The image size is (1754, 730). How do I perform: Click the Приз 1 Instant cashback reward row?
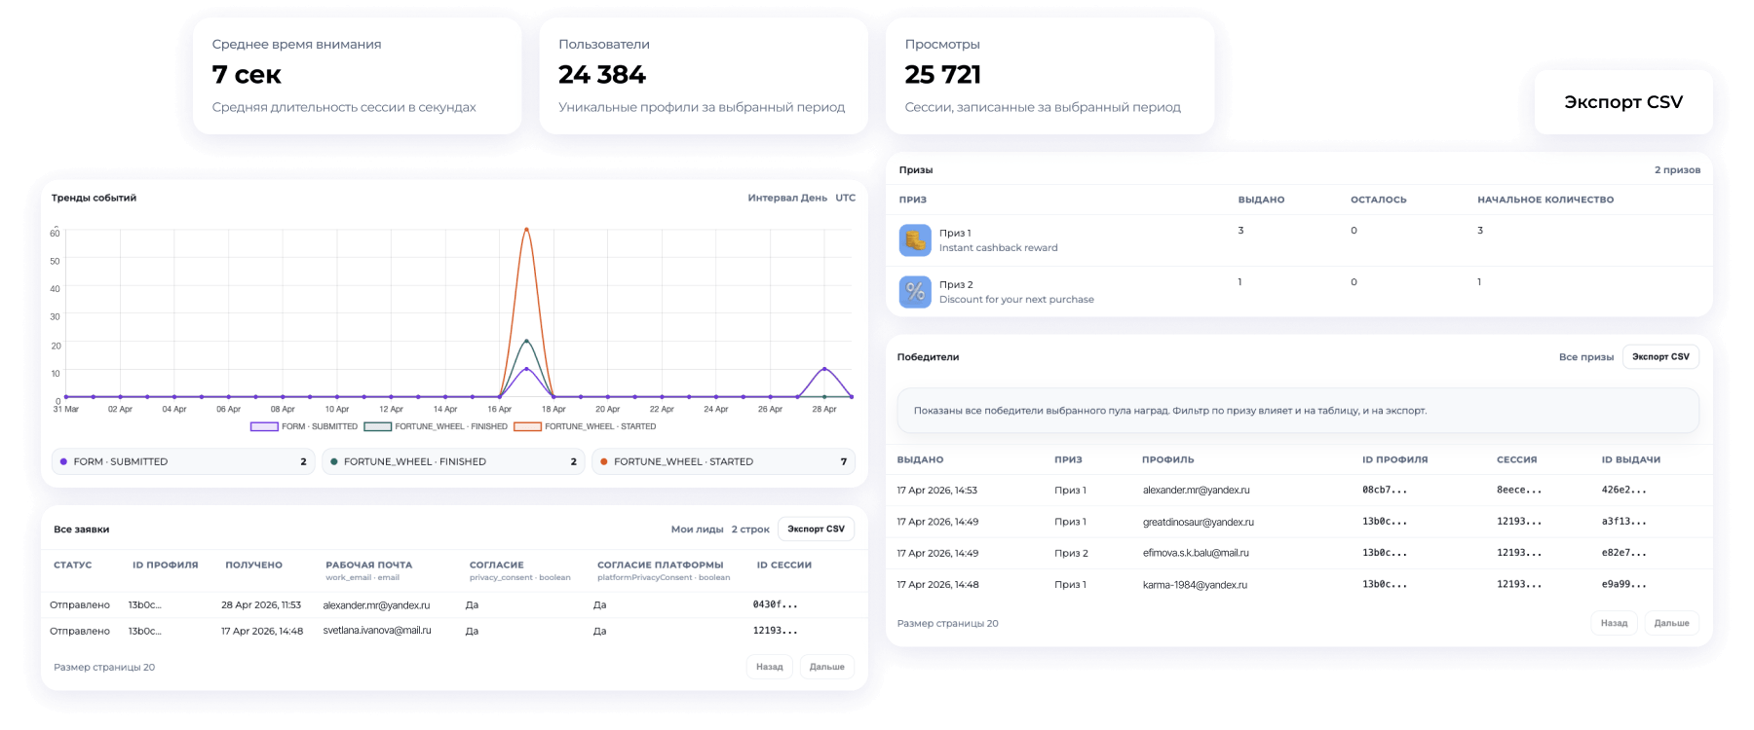pyautogui.click(x=1299, y=240)
